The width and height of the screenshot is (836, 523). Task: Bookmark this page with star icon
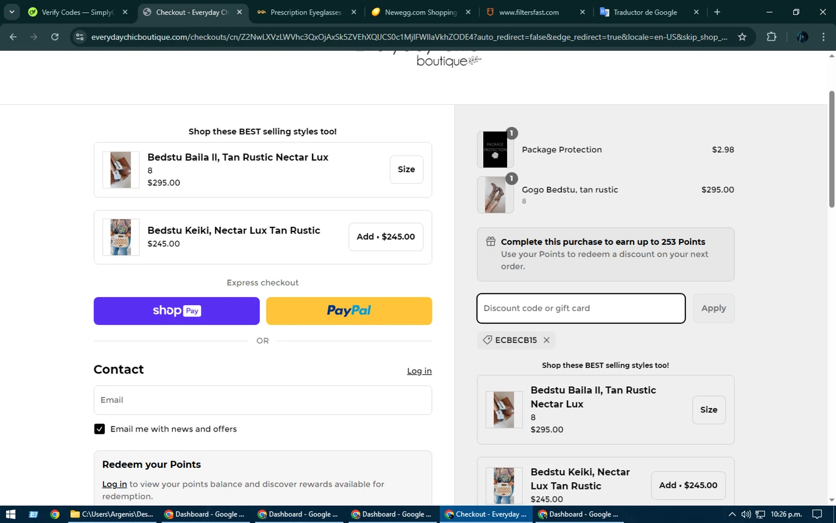tap(742, 37)
